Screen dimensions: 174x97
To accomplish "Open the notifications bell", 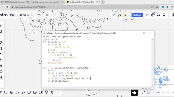I will tap(159, 15).
